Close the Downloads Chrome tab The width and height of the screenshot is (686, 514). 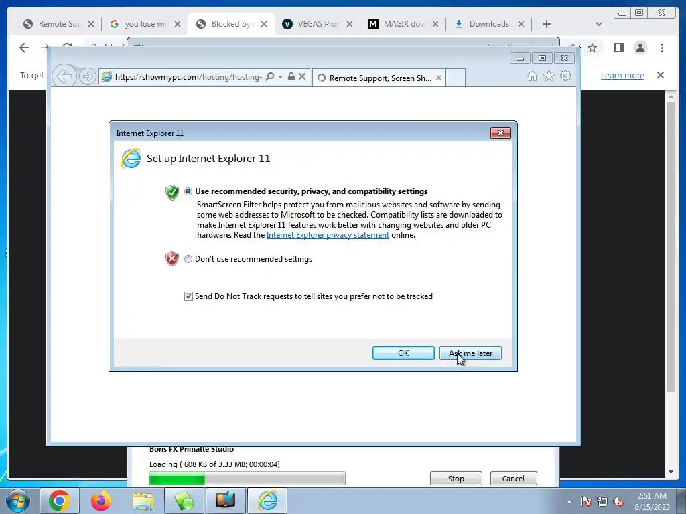pos(521,24)
